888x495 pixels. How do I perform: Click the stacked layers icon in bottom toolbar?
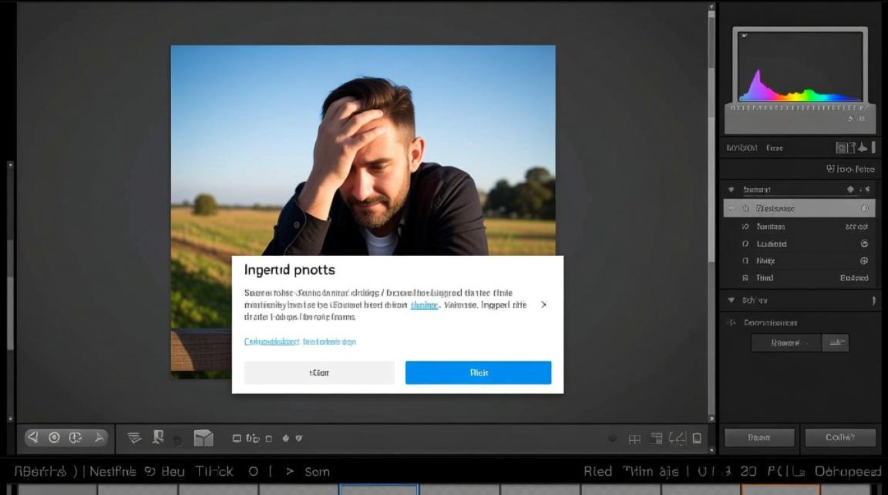point(135,438)
